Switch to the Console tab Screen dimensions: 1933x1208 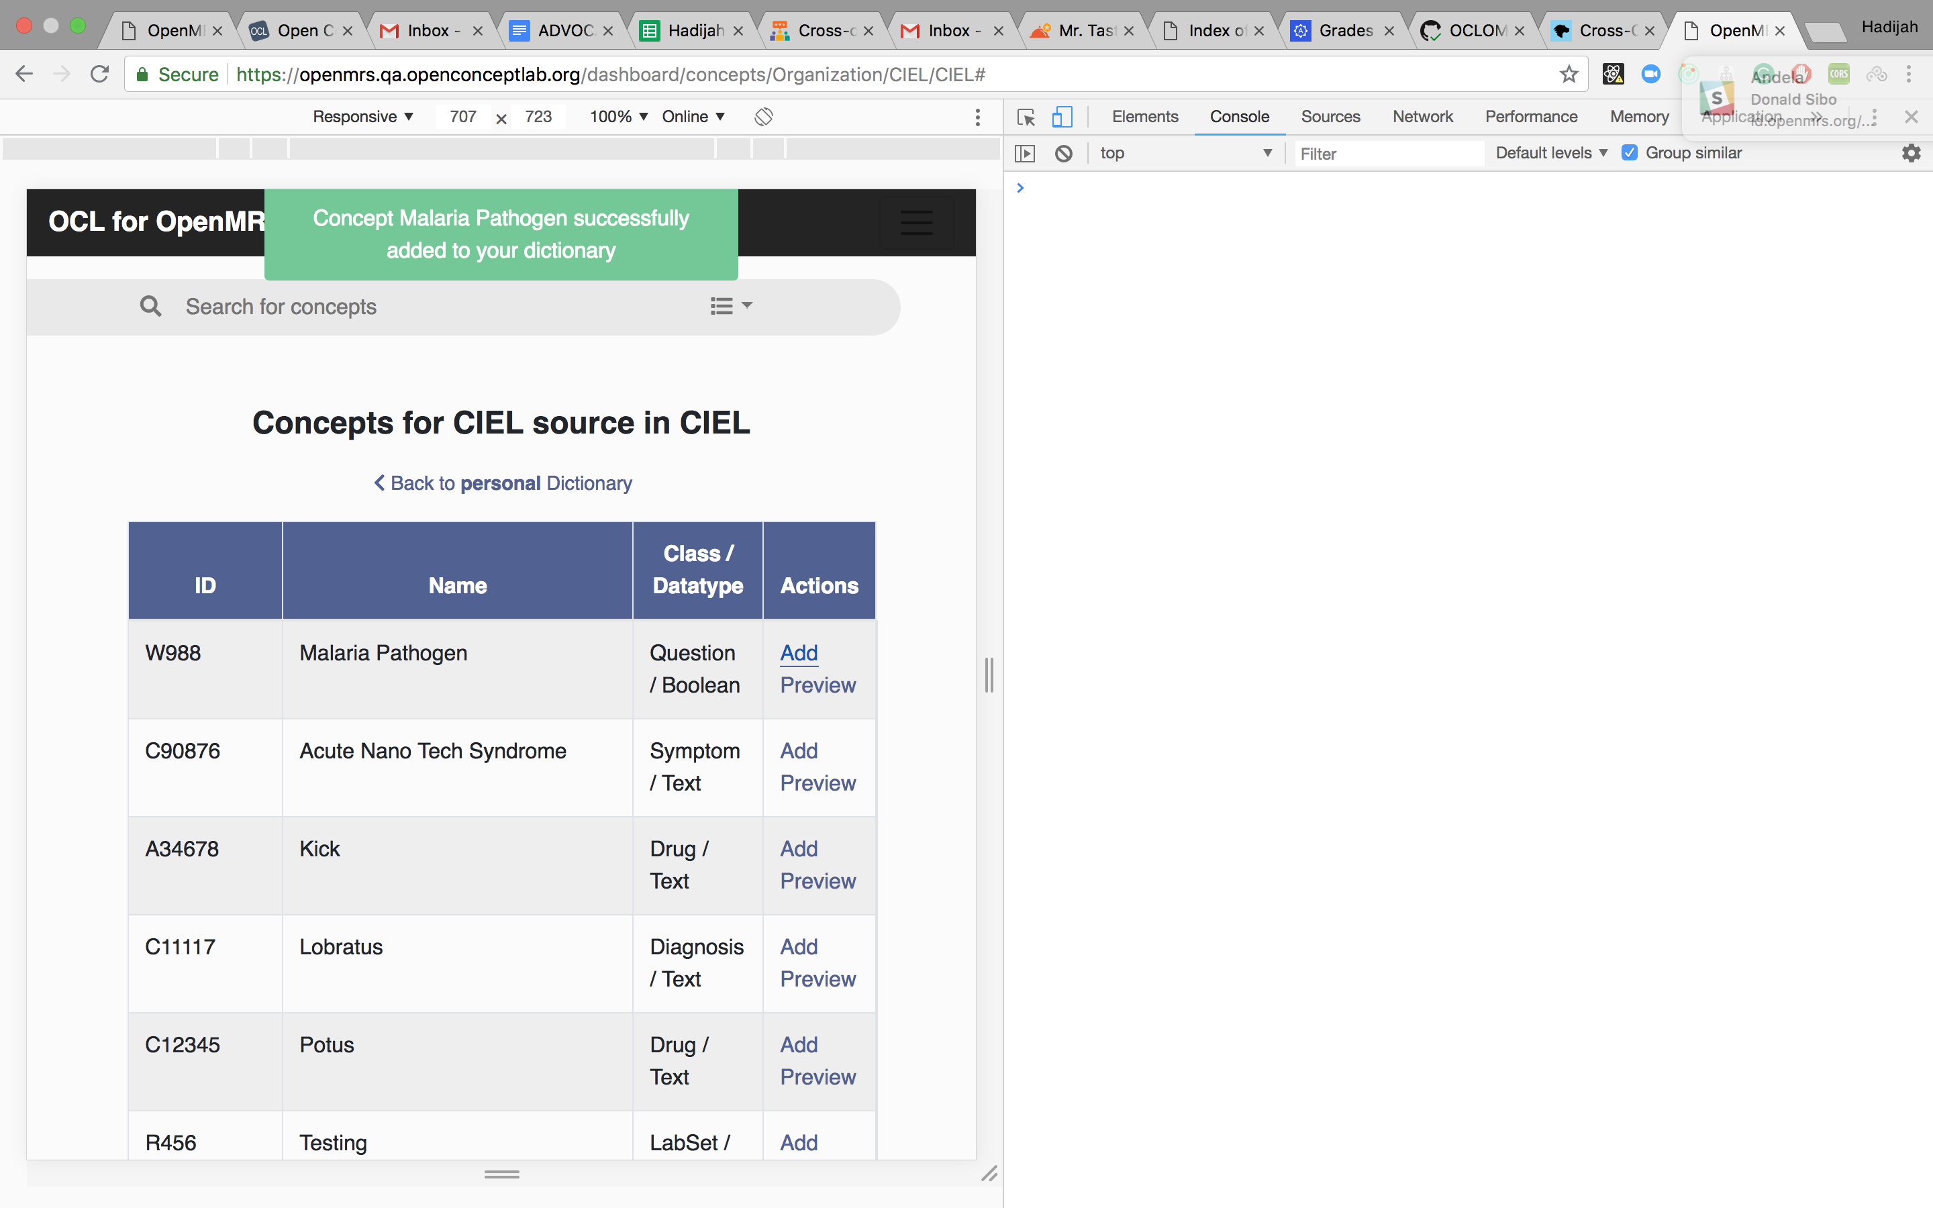[x=1239, y=117]
